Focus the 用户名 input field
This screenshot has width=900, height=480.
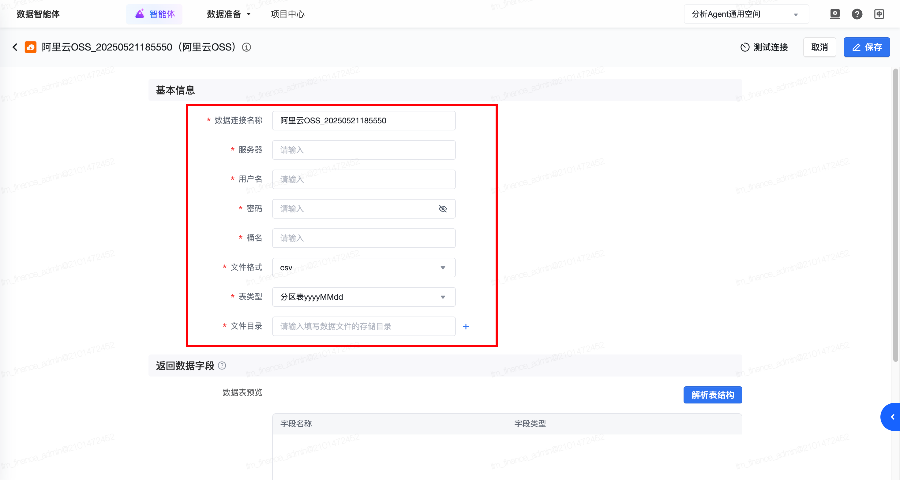tap(364, 179)
